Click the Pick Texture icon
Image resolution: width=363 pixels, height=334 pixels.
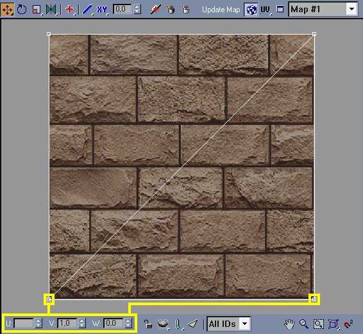[x=280, y=9]
